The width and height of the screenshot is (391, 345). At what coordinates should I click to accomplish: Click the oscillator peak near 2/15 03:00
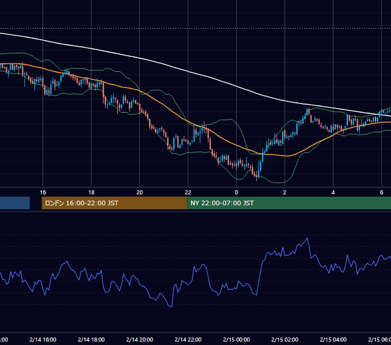pos(307,238)
